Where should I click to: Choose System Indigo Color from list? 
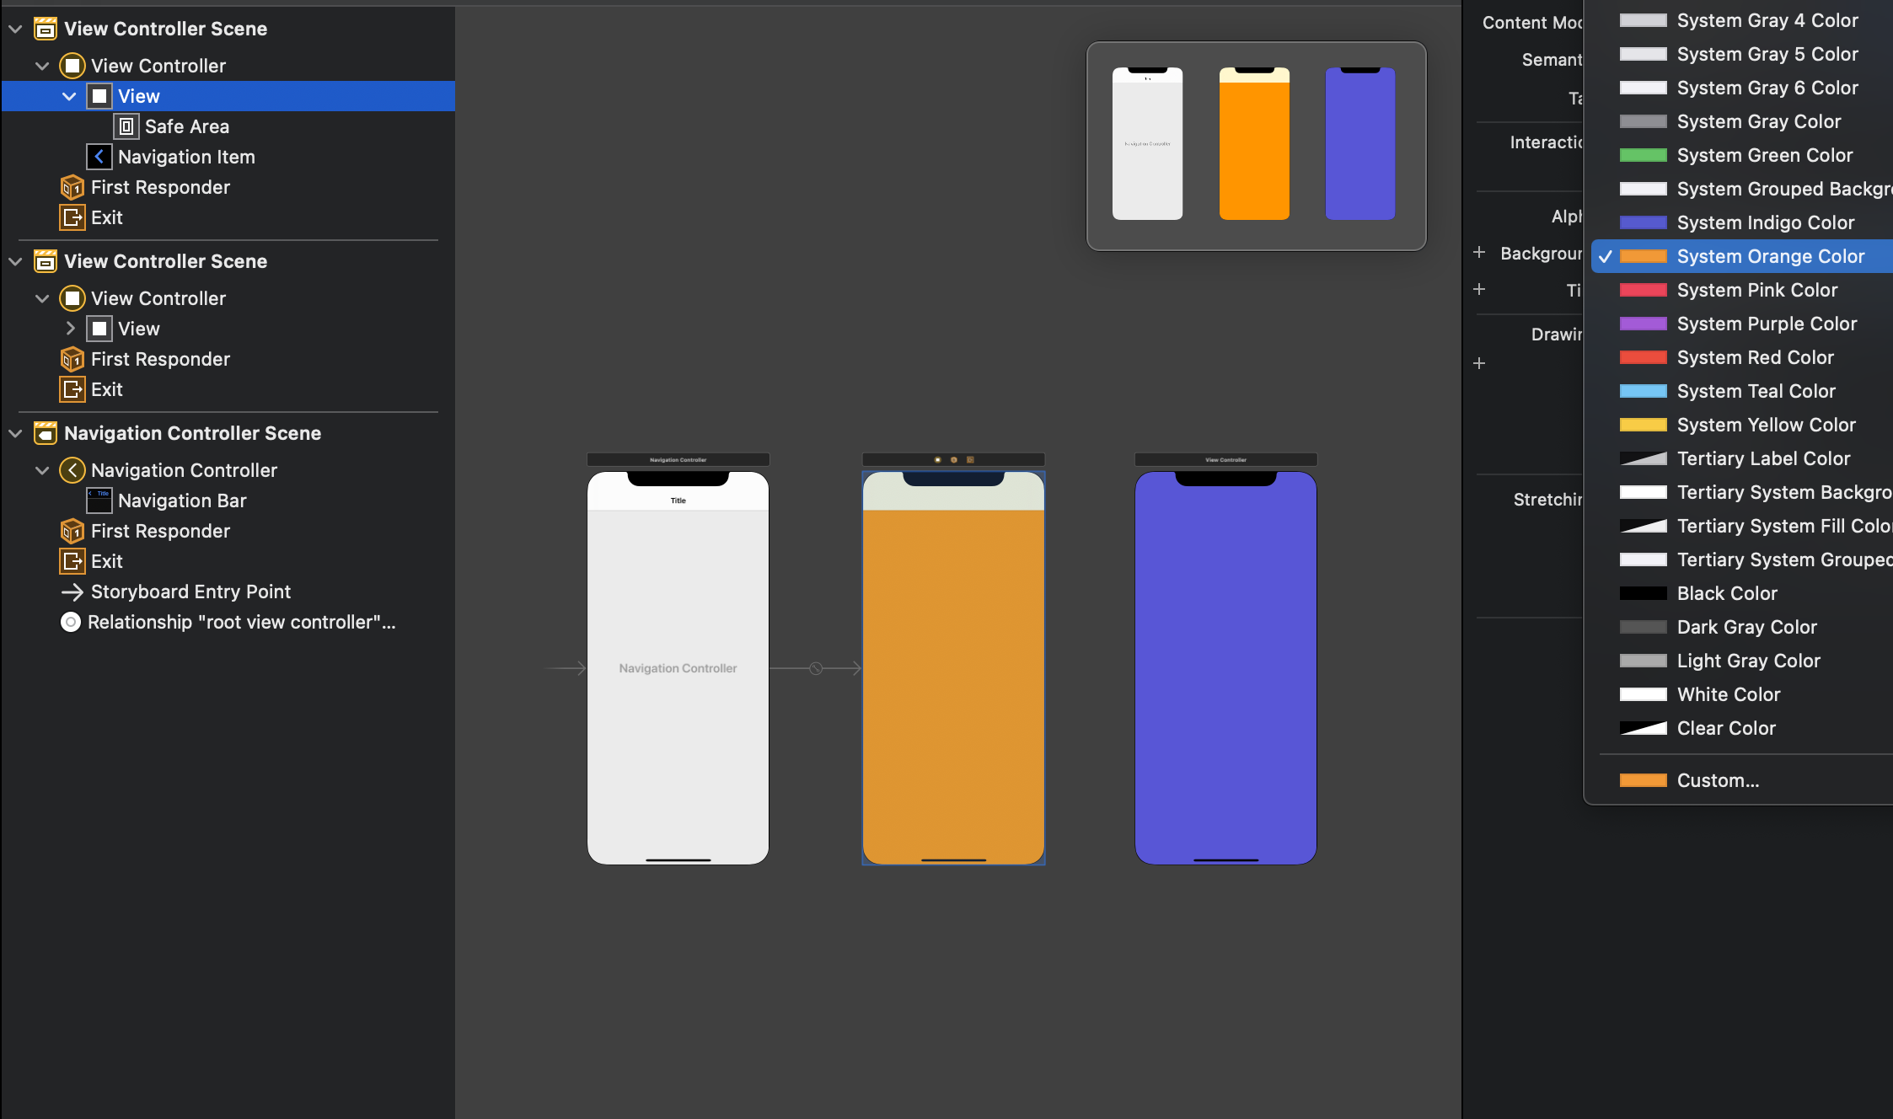tap(1765, 222)
